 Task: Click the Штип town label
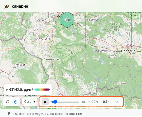[10, 76]
